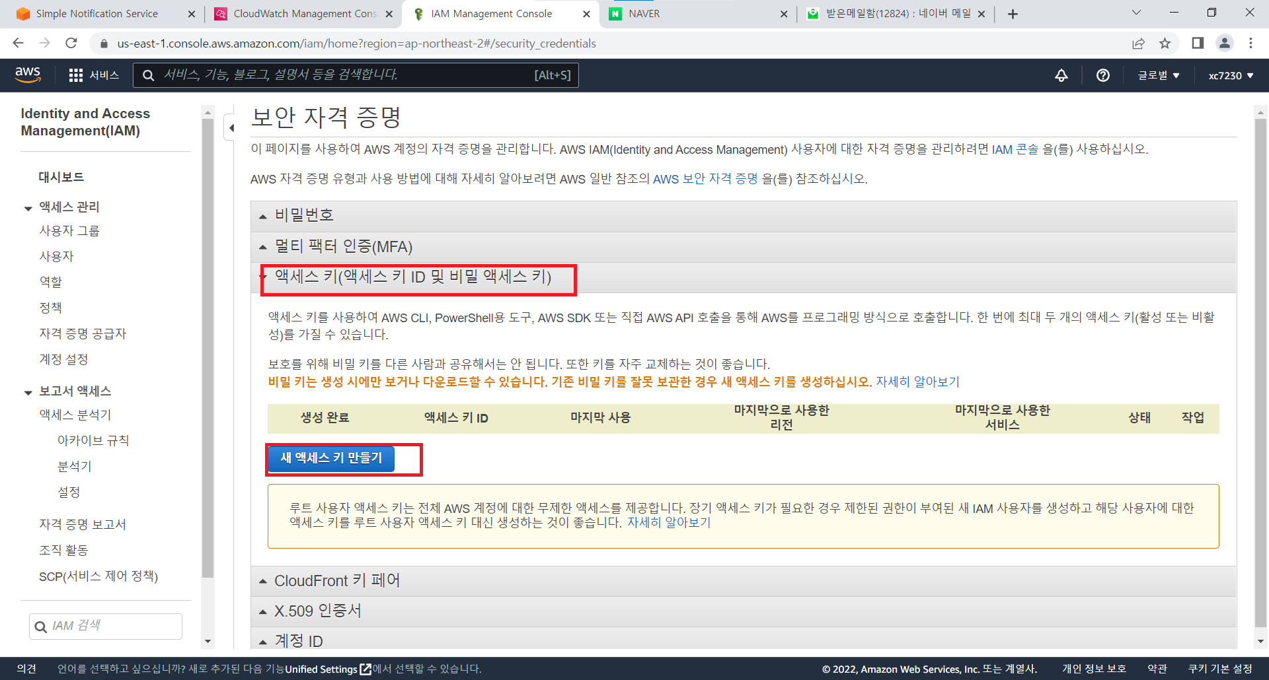This screenshot has width=1269, height=680.
Task: Open 대시보드 in the IAM sidebar
Action: 61,177
